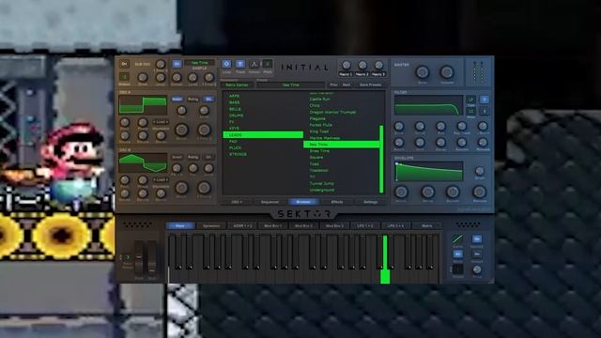Click the filter envelope Attack knob
The image size is (601, 338).
pyautogui.click(x=399, y=143)
